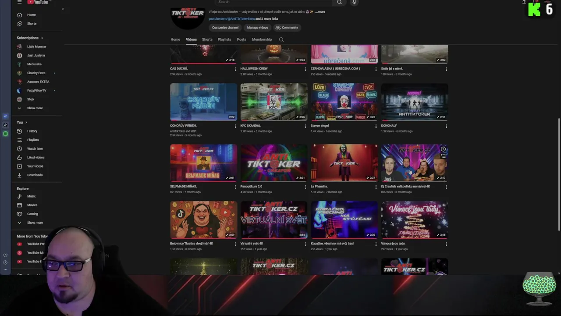This screenshot has width=561, height=316.
Task: Click the Community button
Action: (287, 28)
